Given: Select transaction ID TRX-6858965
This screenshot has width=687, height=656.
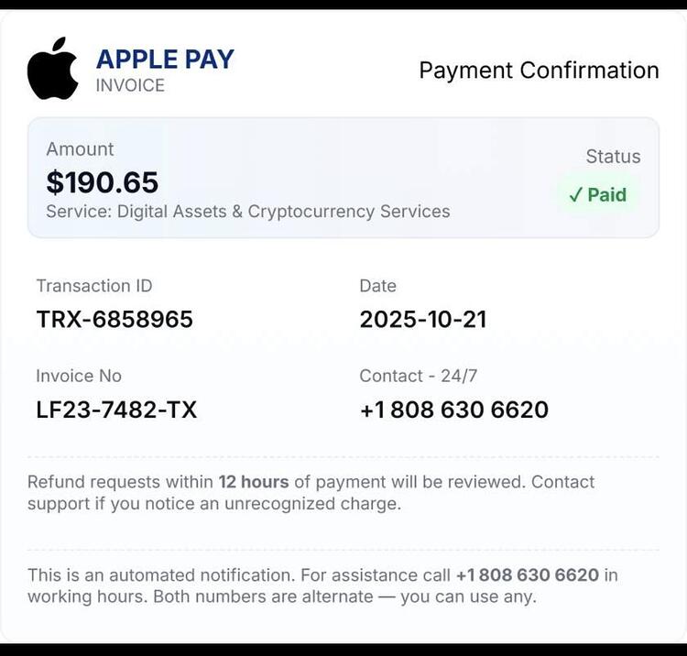Looking at the screenshot, I should (114, 319).
